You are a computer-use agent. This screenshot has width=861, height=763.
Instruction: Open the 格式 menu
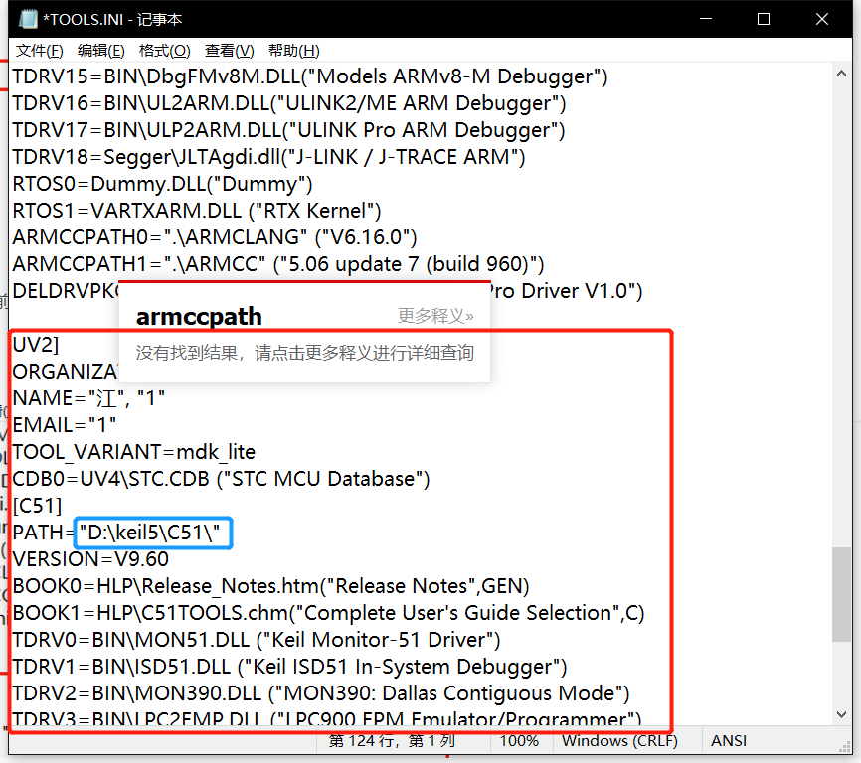coord(162,51)
